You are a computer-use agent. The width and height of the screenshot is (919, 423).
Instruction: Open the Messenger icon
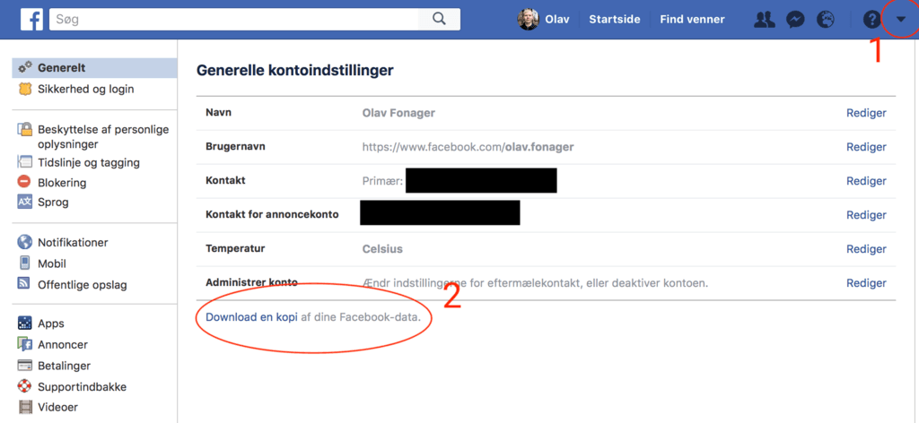pyautogui.click(x=795, y=20)
